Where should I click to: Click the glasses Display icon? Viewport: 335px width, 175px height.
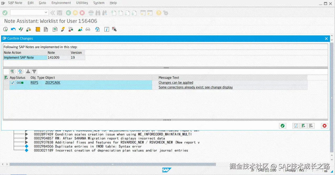[x=88, y=29]
